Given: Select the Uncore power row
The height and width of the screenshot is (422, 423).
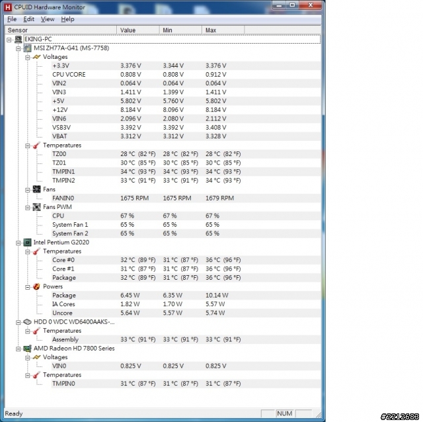Looking at the screenshot, I should pyautogui.click(x=186, y=313).
